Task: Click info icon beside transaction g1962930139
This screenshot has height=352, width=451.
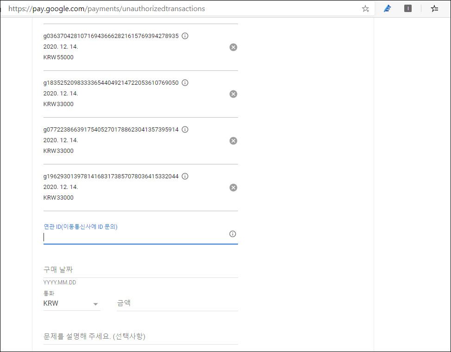Action: click(x=185, y=176)
